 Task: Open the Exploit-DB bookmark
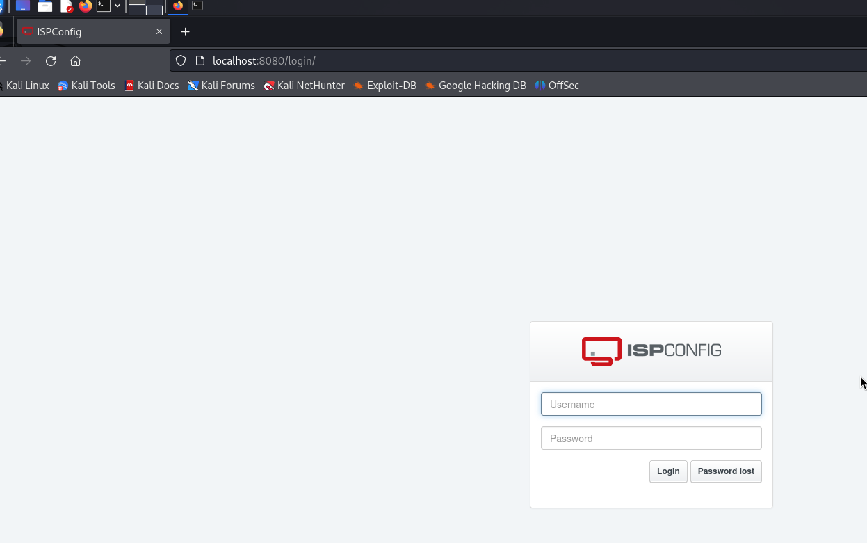(x=384, y=86)
